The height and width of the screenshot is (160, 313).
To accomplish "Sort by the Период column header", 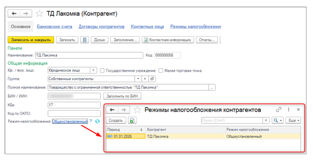I will point(126,129).
